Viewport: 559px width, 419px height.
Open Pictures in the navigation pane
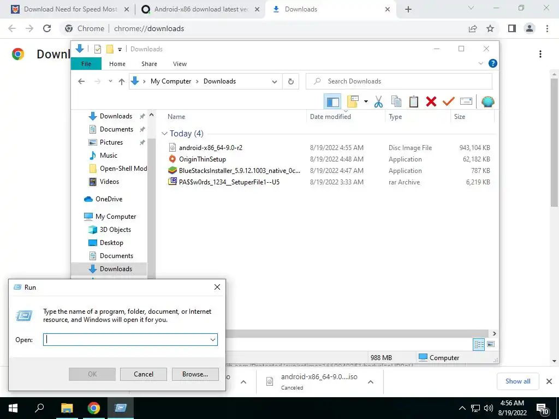coord(111,142)
